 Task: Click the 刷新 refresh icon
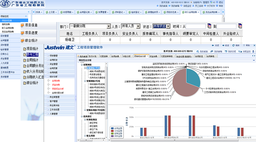point(233,45)
